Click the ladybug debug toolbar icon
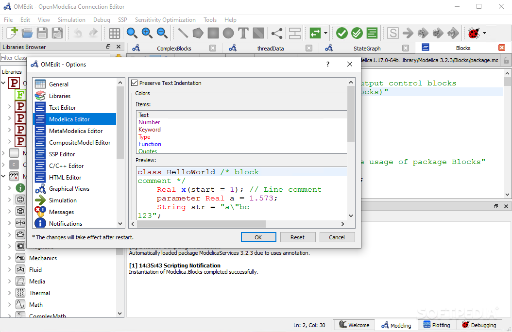Viewport: 512px width, 332px height. pyautogui.click(x=474, y=33)
